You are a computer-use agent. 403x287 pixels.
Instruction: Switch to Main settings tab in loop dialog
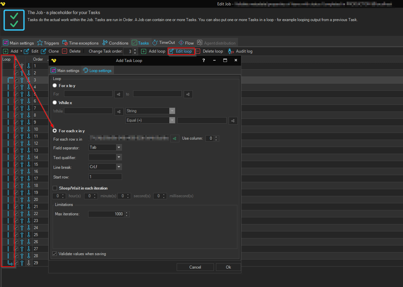coord(65,71)
